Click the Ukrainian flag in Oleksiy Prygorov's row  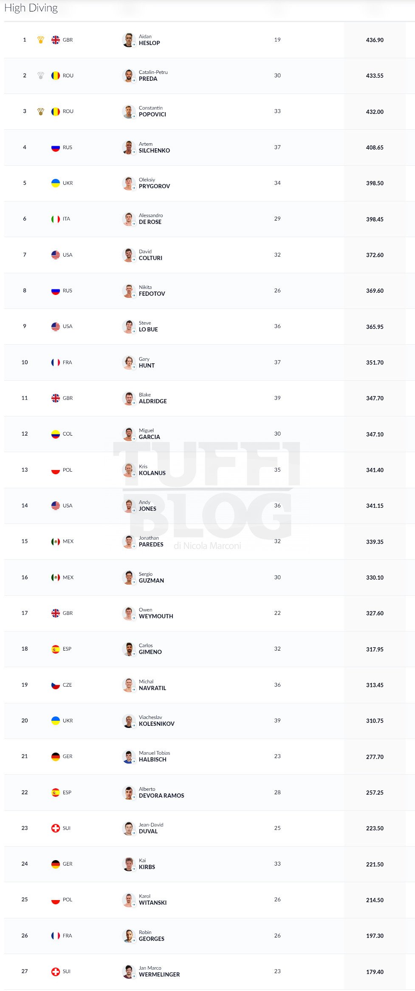tap(56, 183)
